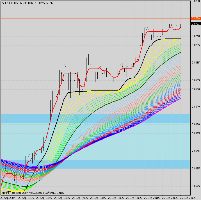Click the 0.8660 price axis label
The image size is (201, 200).
196,124
